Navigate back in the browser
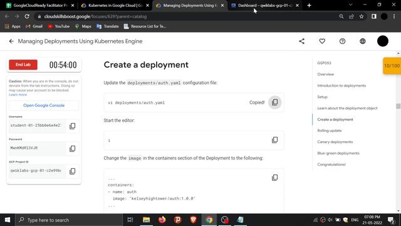This screenshot has width=401, height=226. pyautogui.click(x=7, y=16)
